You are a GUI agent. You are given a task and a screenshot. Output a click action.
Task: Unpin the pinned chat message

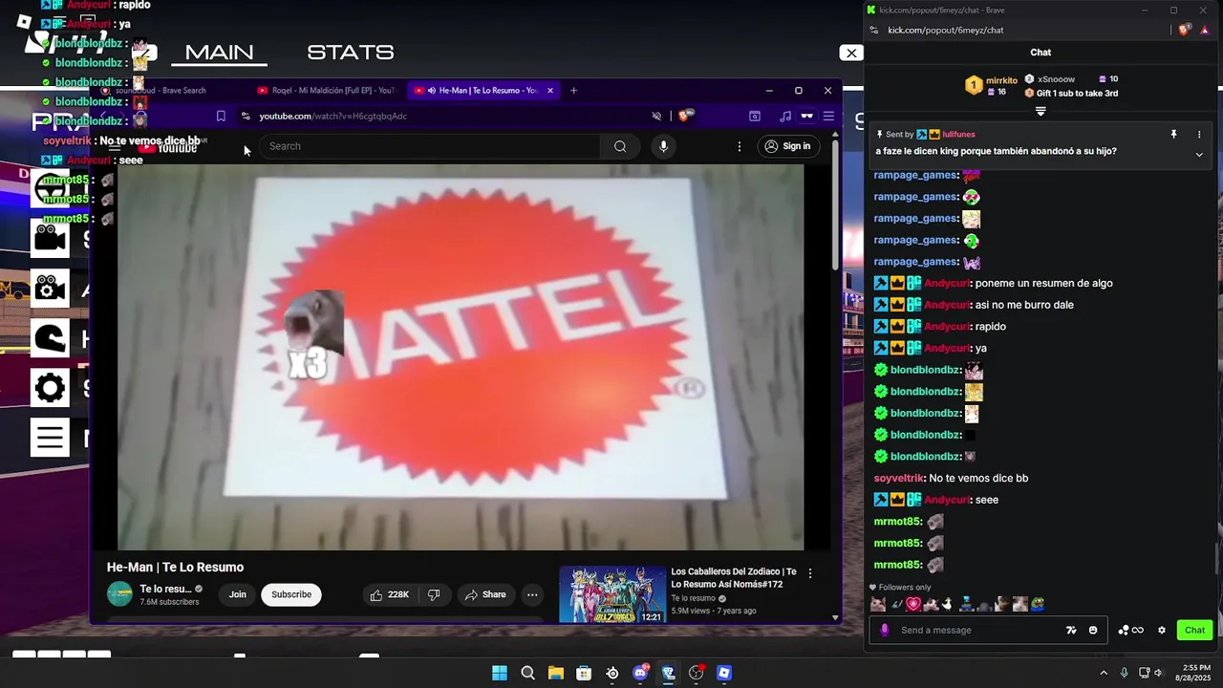1173,135
